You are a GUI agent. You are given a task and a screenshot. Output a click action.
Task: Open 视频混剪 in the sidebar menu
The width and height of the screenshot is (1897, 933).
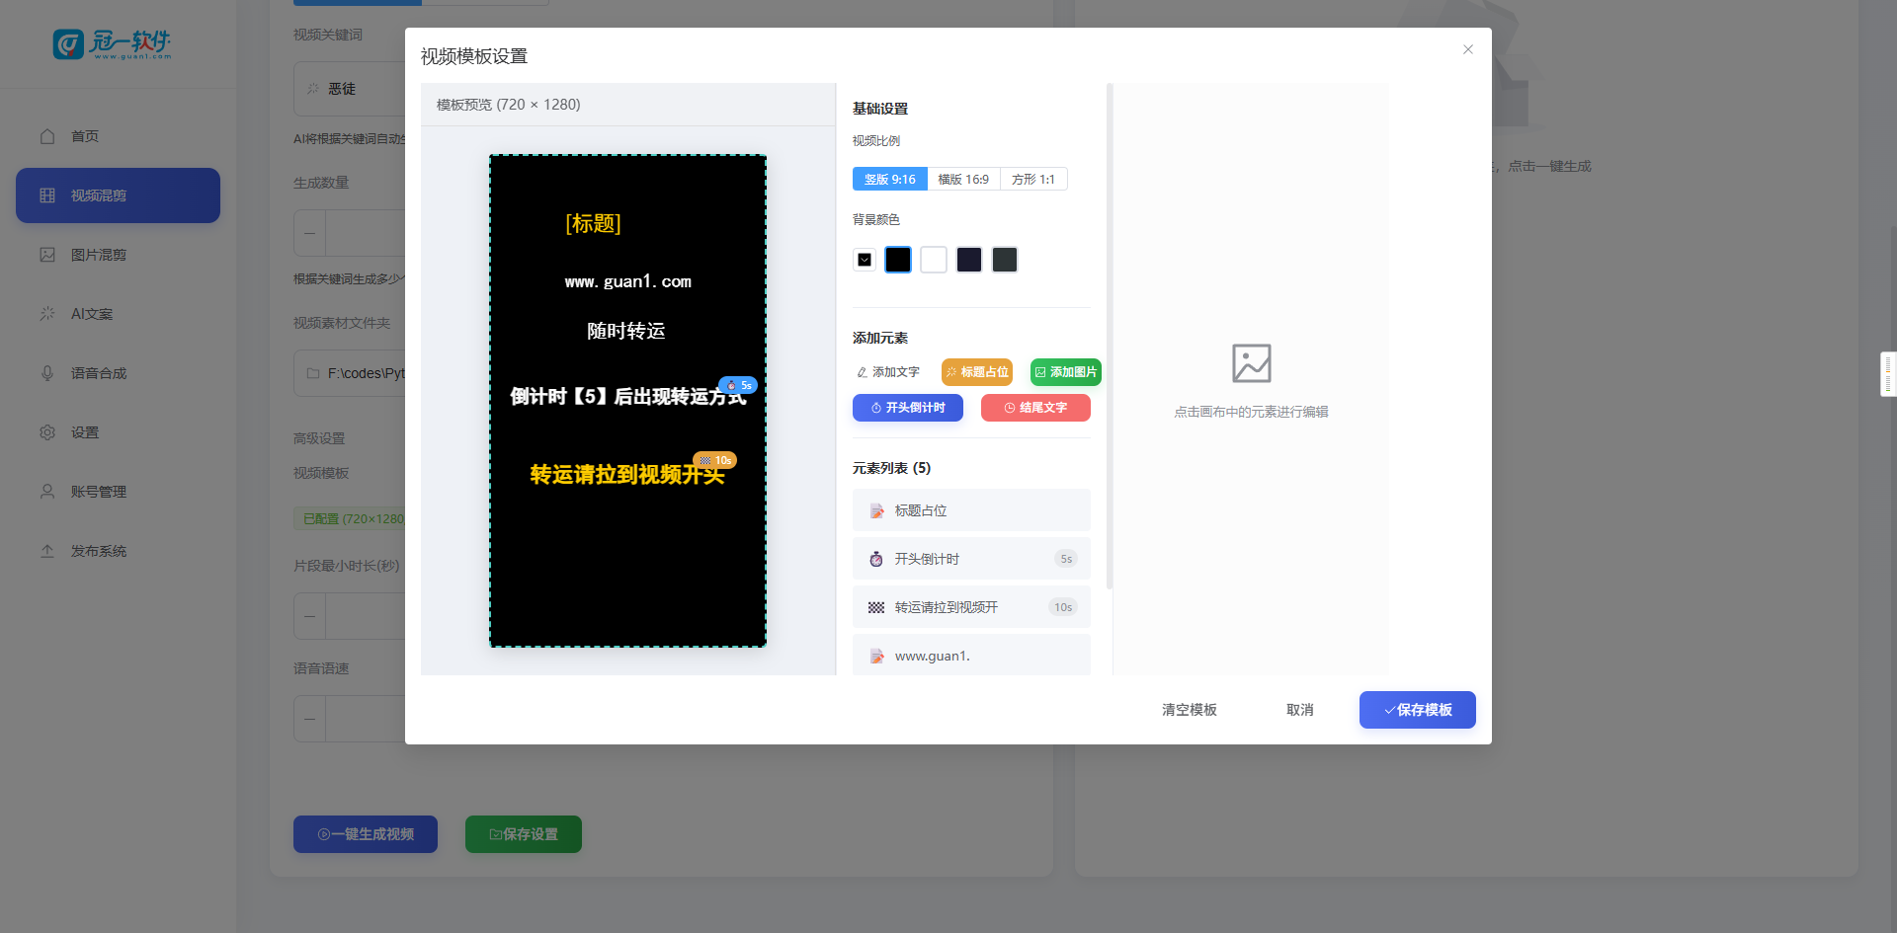118,195
